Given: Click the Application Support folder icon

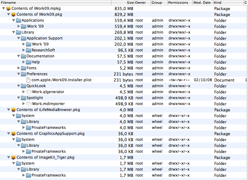Looking at the screenshot, I should [x=23, y=38].
